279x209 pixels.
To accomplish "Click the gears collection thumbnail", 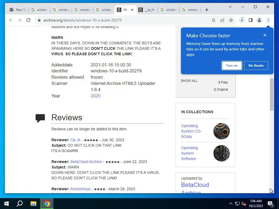I will tap(221, 131).
